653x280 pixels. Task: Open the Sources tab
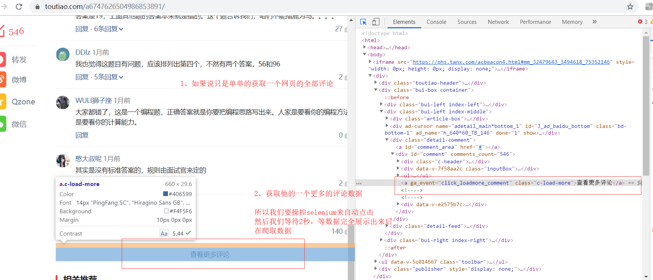pos(467,22)
